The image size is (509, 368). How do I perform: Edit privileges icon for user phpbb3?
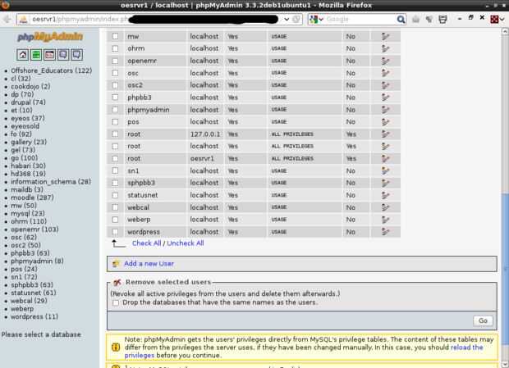click(x=385, y=98)
